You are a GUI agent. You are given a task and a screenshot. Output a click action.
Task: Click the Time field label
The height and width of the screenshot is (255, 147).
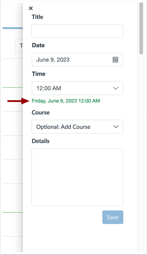click(39, 74)
